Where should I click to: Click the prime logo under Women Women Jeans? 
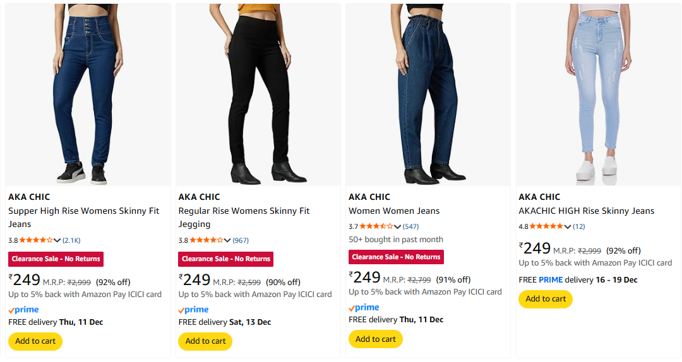[x=364, y=308]
